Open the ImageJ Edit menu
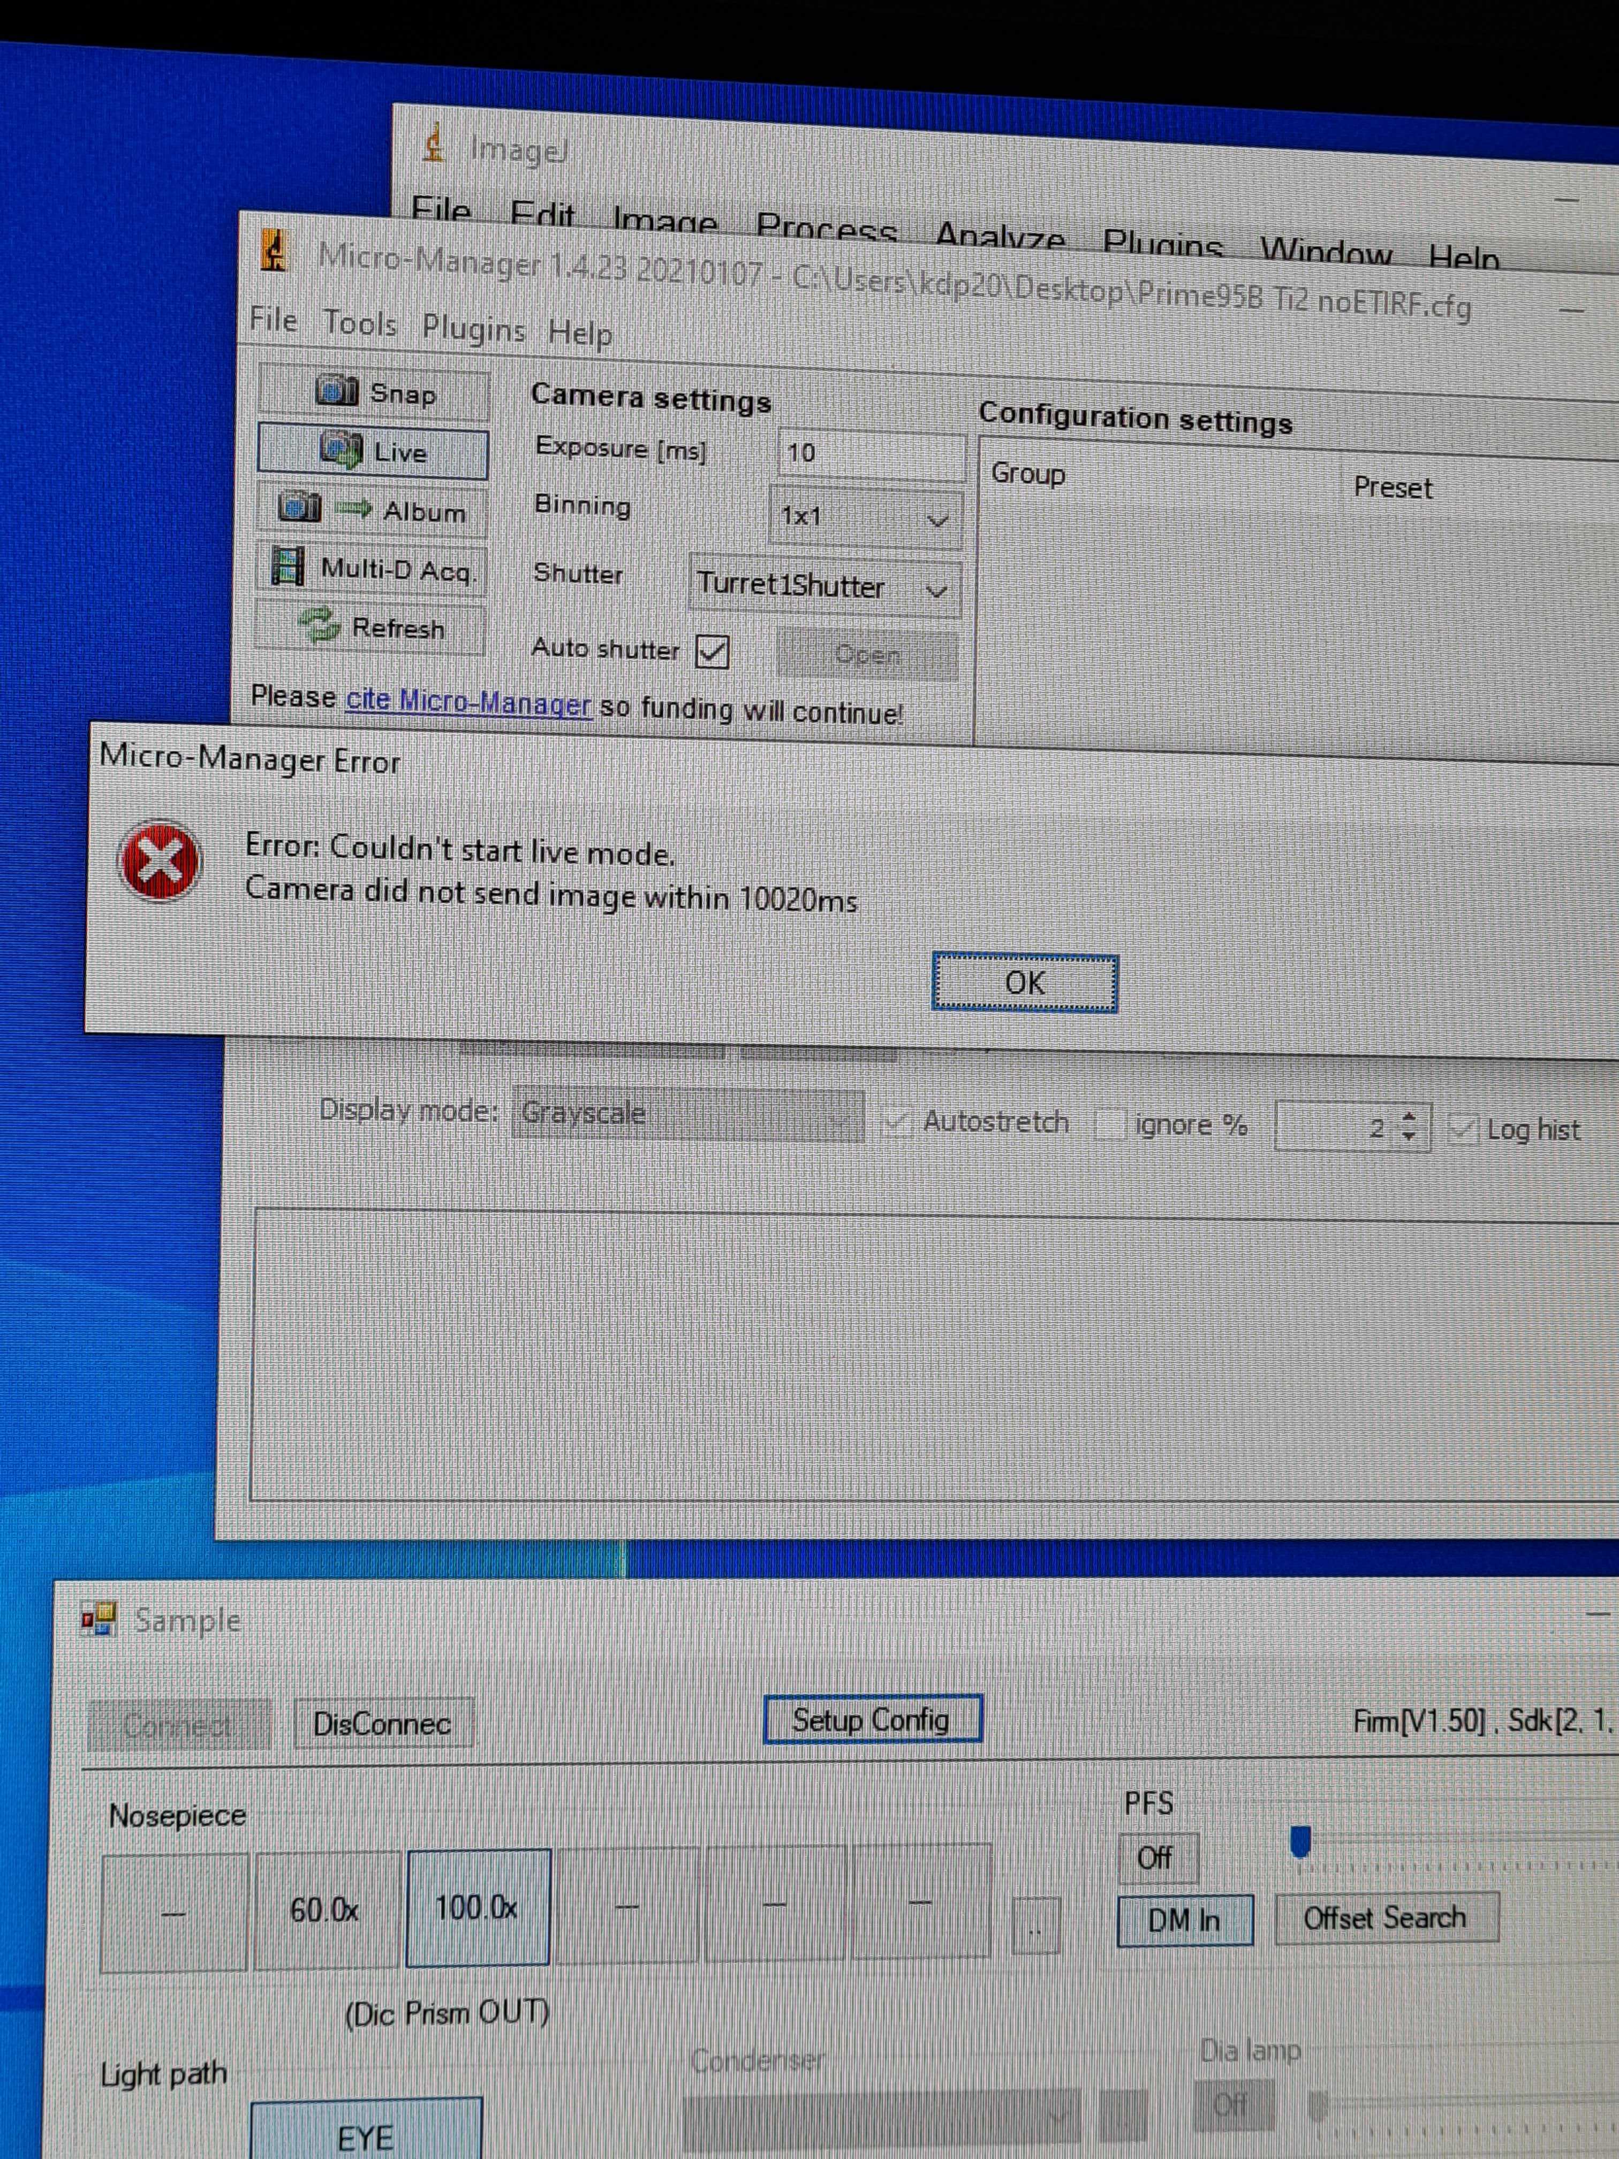Screen dimensions: 1619x2159 click(x=542, y=215)
